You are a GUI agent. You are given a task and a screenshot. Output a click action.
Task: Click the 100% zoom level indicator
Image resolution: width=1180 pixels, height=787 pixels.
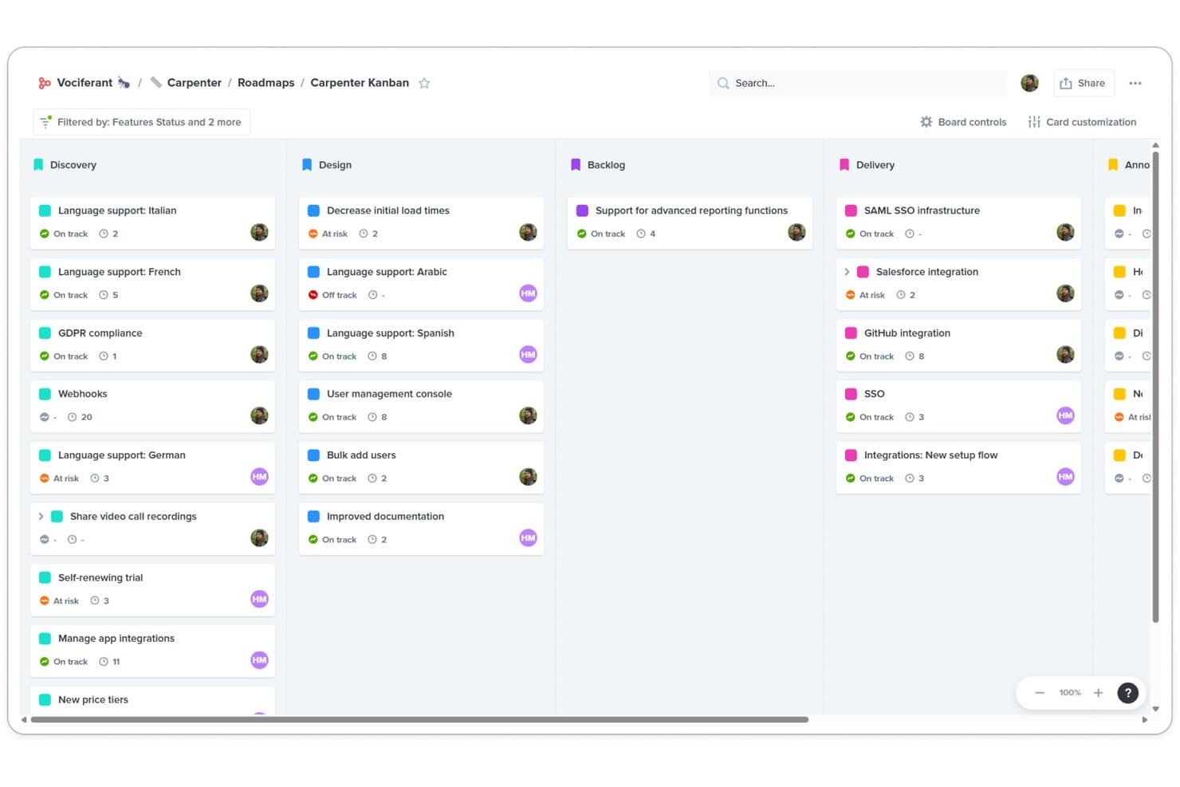click(1069, 693)
